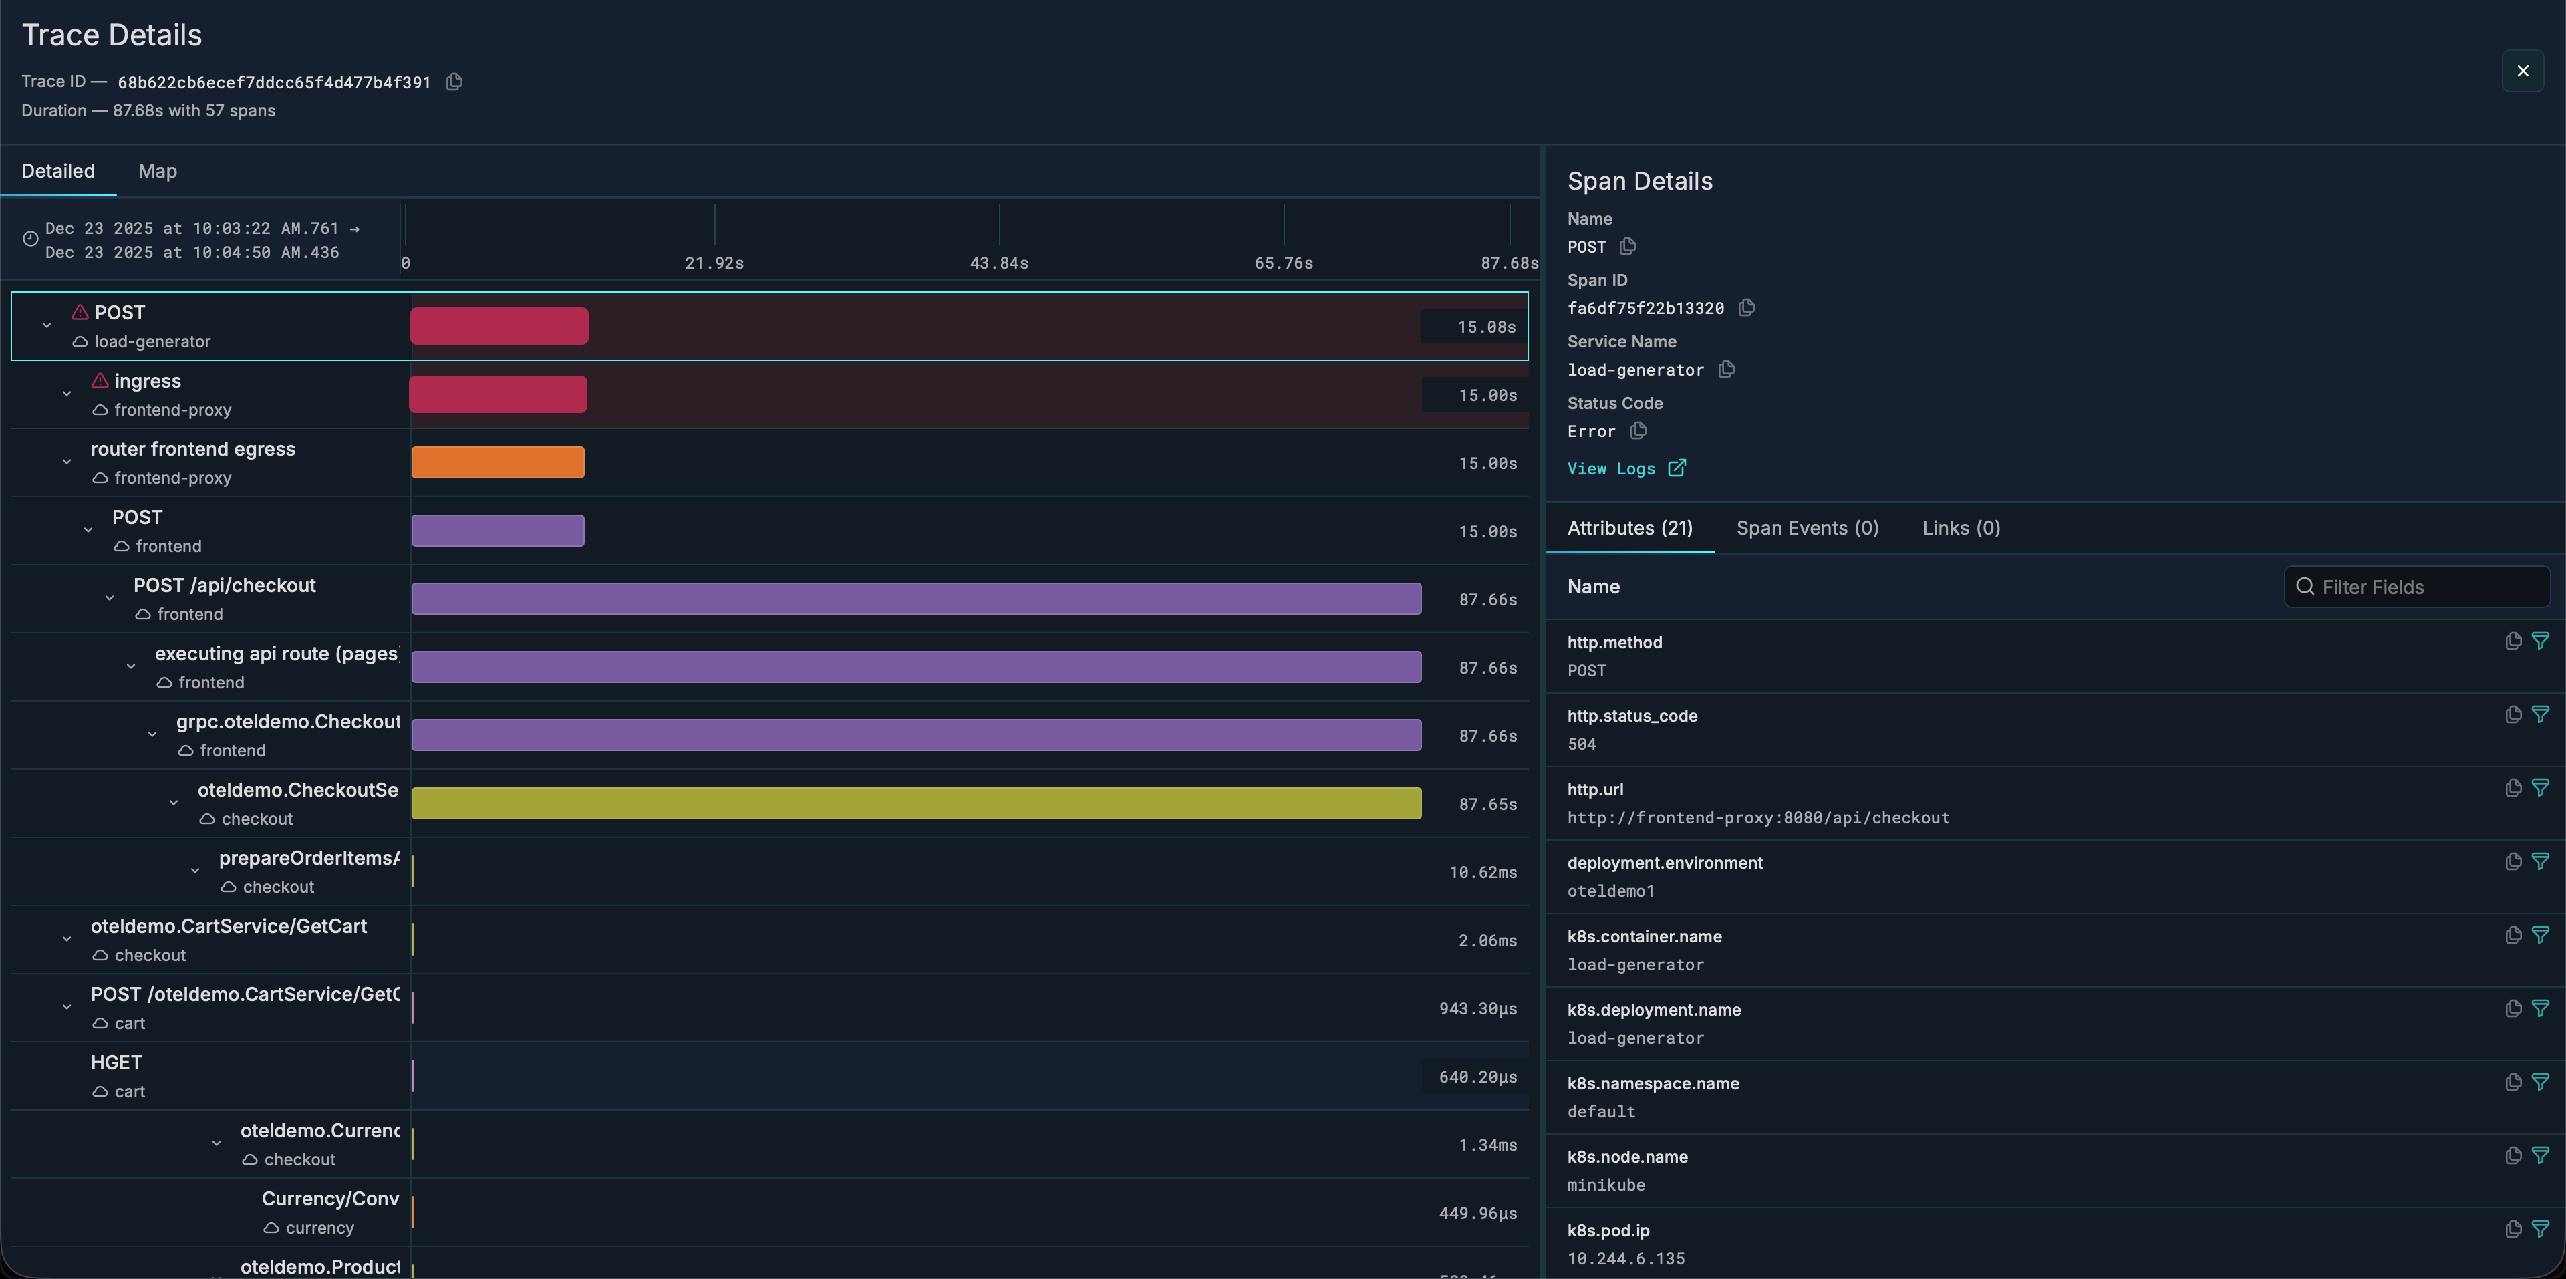Filter by deployment.environment attribute

pyautogui.click(x=2540, y=861)
